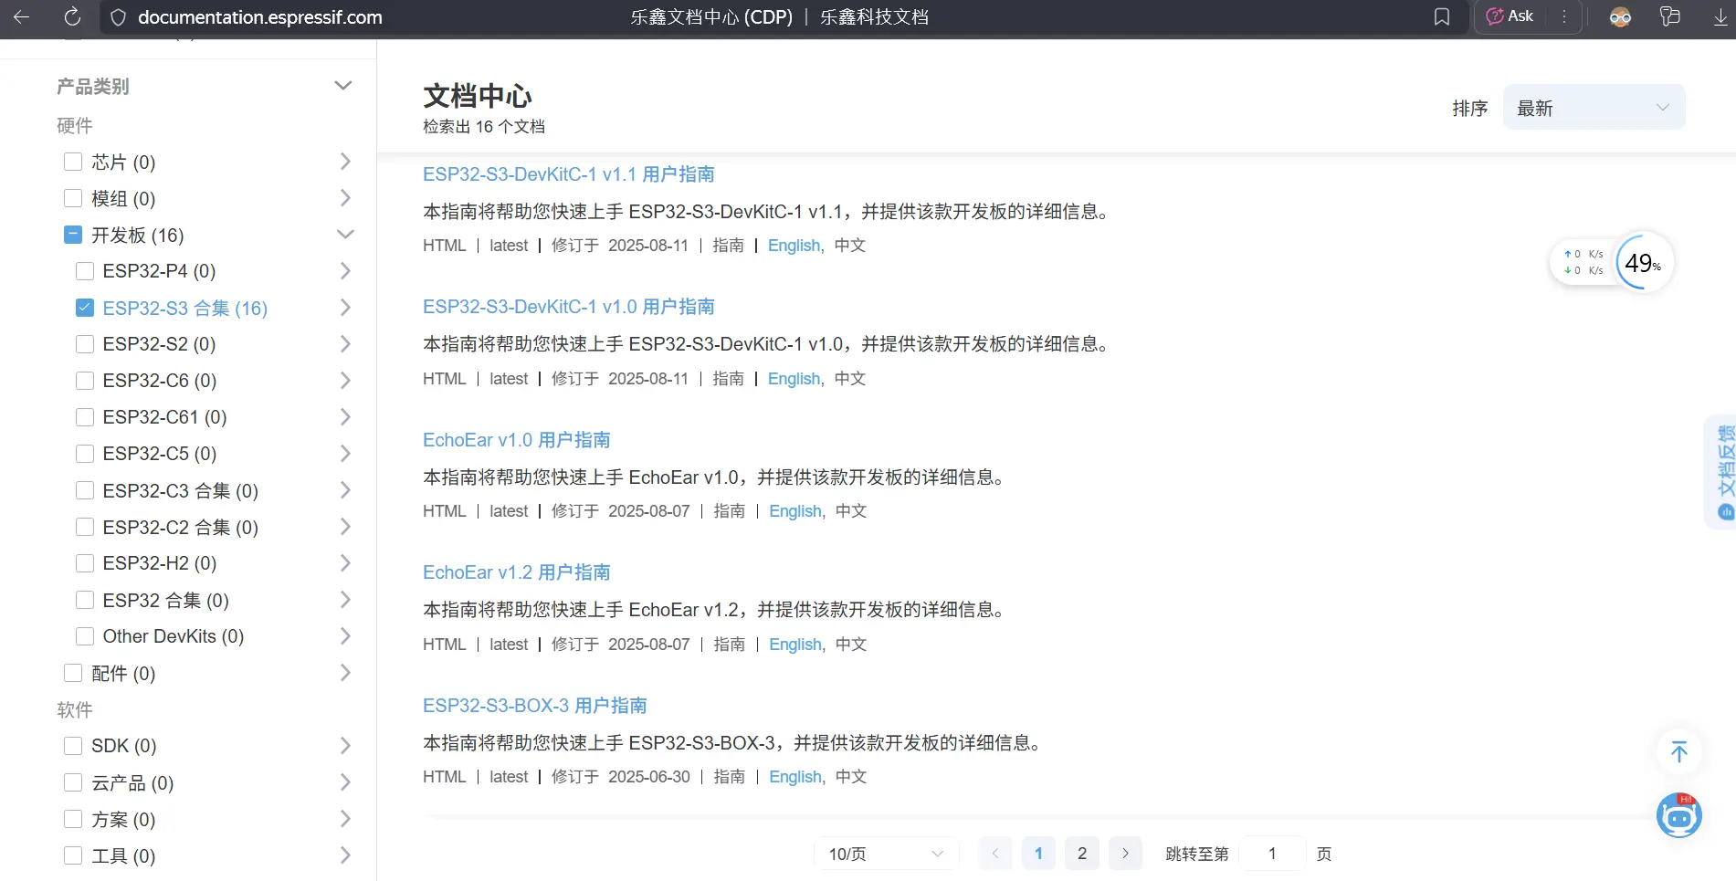Viewport: 1736px width, 881px height.
Task: Check the ESP32-C2 合集 (0) checkbox
Action: (85, 527)
